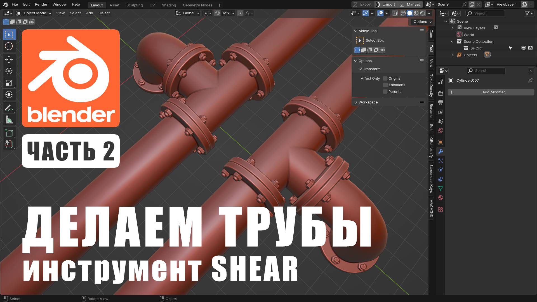Open the Output Properties tab
This screenshot has height=302, width=537.
[441, 103]
